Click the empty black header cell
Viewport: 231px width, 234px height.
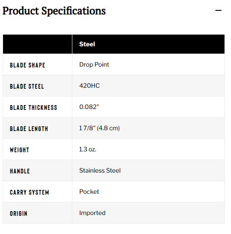pyautogui.click(x=37, y=44)
